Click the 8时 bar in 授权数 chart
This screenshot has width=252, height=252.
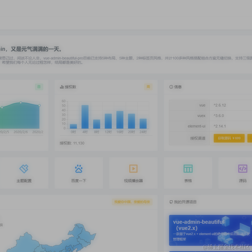97,124
